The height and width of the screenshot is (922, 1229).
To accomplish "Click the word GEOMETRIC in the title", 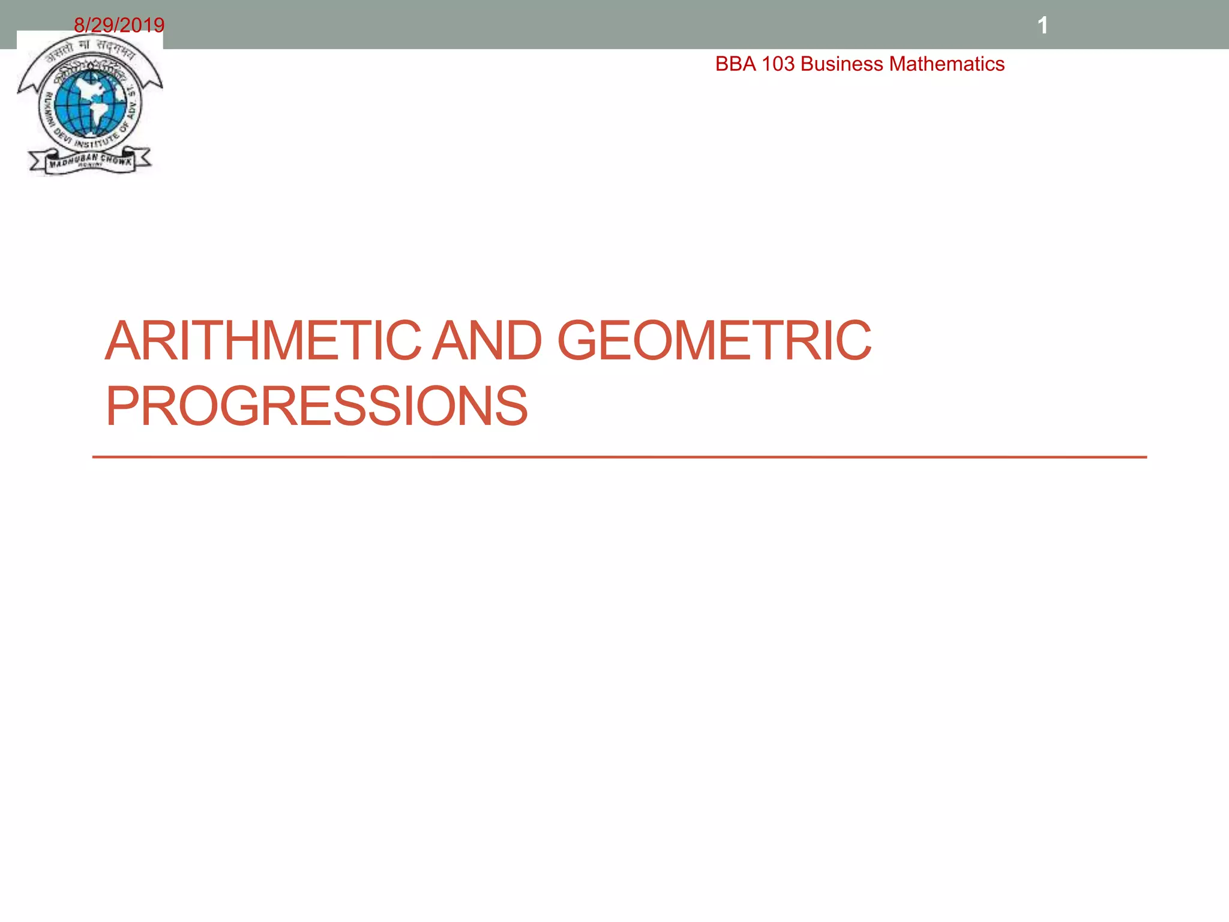I will pos(714,341).
